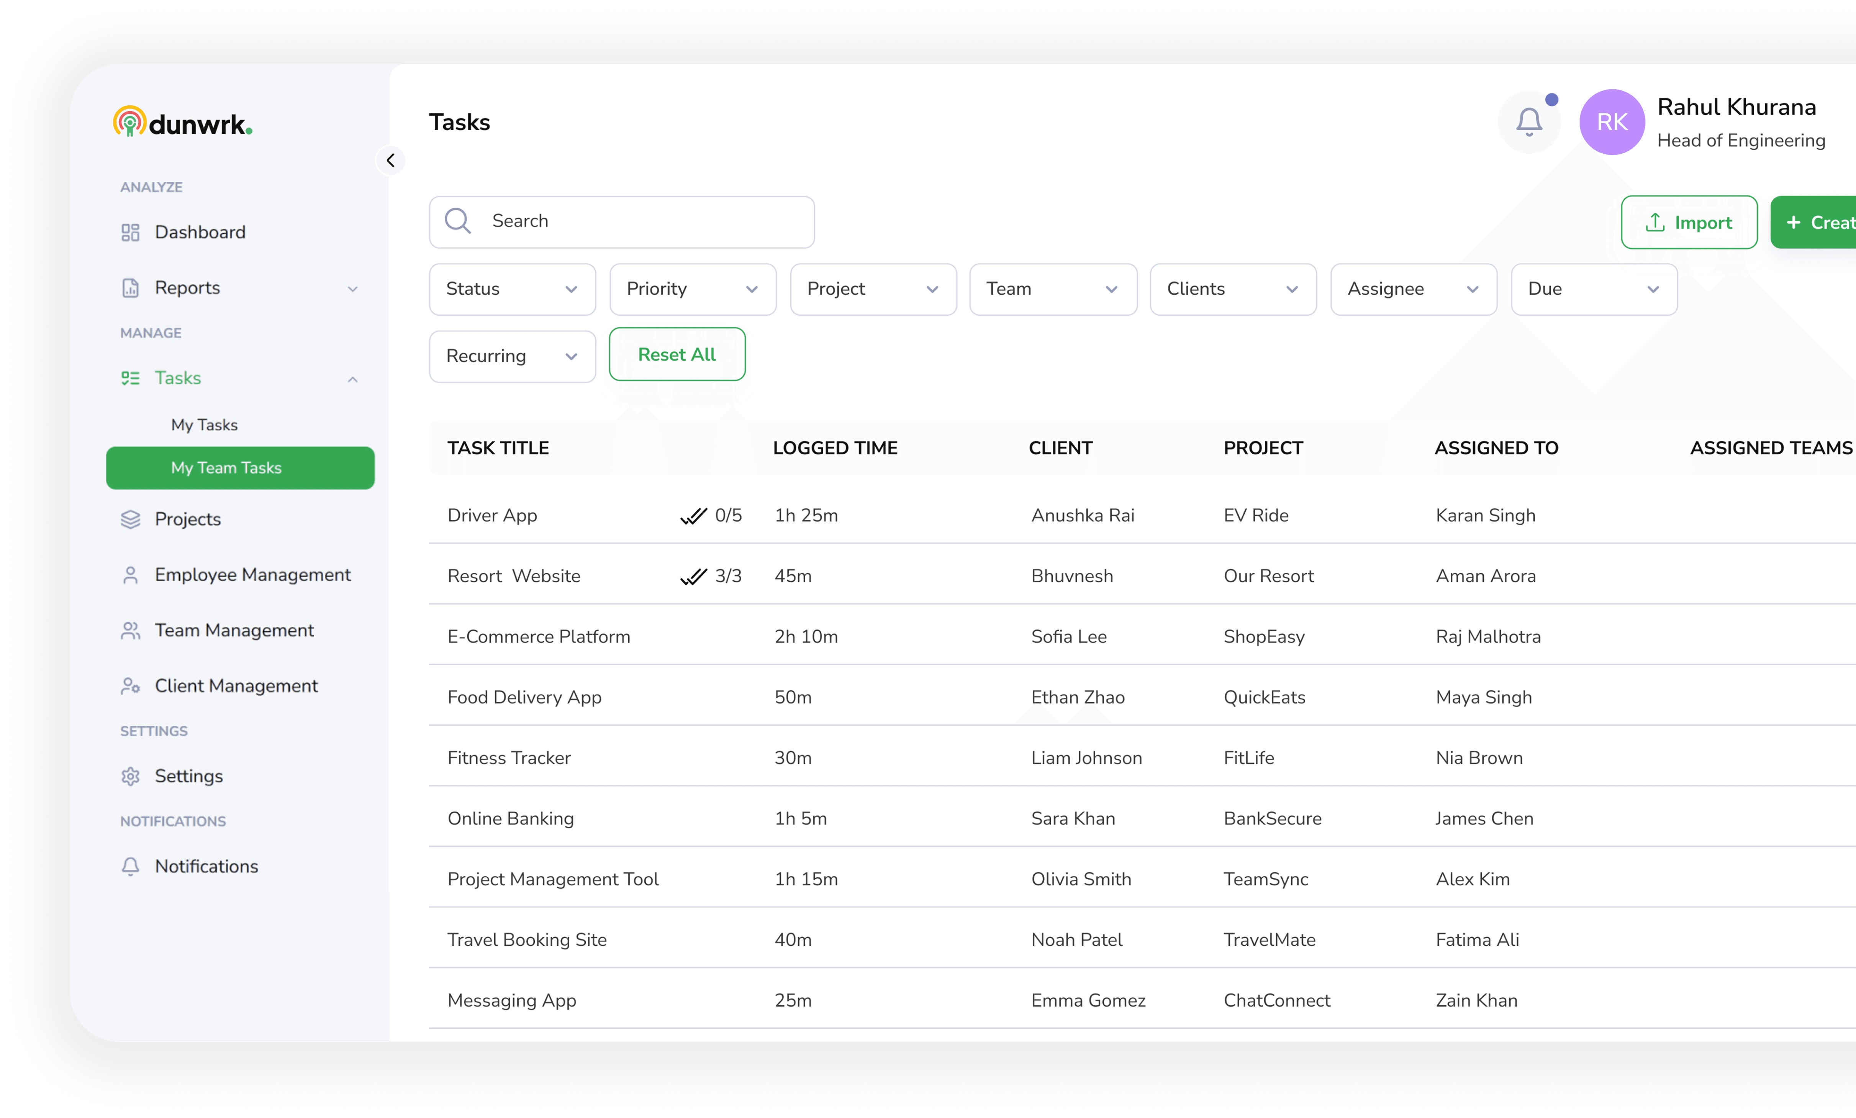This screenshot has width=1856, height=1118.
Task: Open Employee Management via its person icon
Action: coord(130,574)
